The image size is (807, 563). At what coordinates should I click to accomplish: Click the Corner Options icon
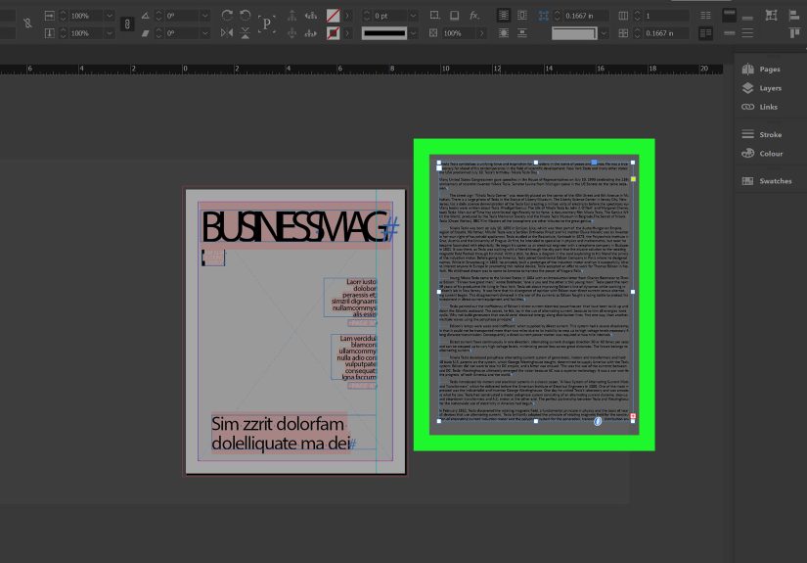[544, 16]
